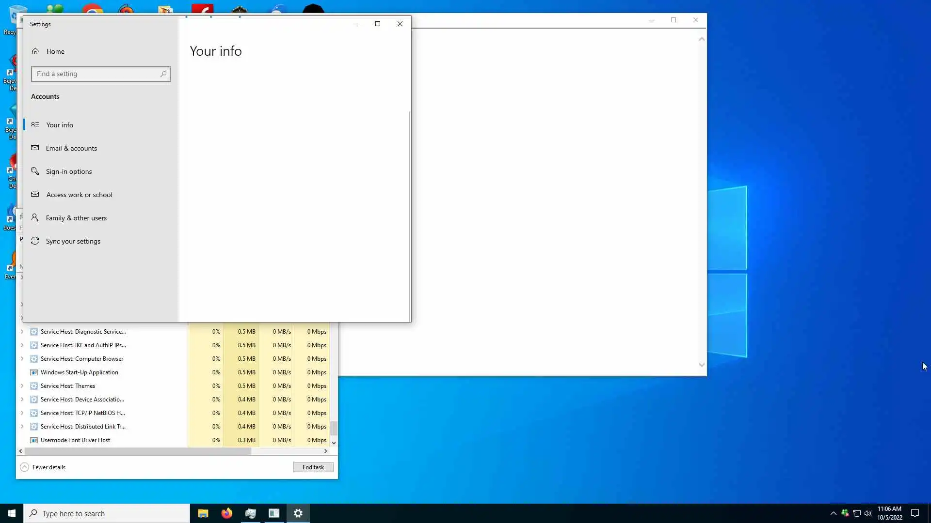Select Your info in Accounts sidebar
Image resolution: width=931 pixels, height=523 pixels.
click(x=60, y=125)
